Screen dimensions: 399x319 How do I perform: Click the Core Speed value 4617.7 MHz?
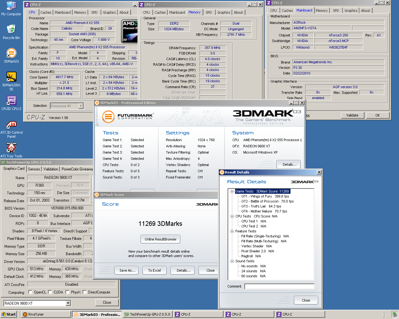click(x=64, y=77)
